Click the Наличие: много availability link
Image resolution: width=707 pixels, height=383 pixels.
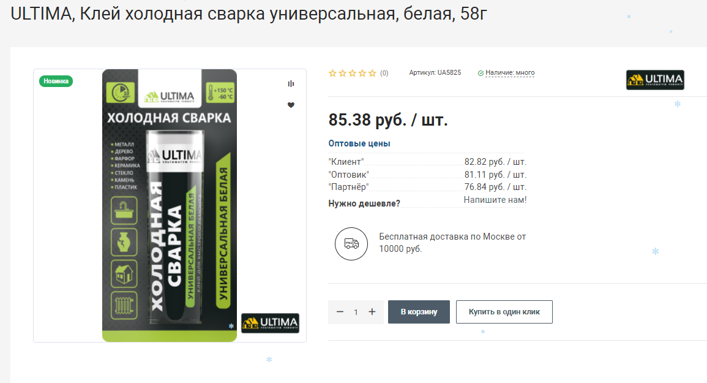(x=510, y=73)
